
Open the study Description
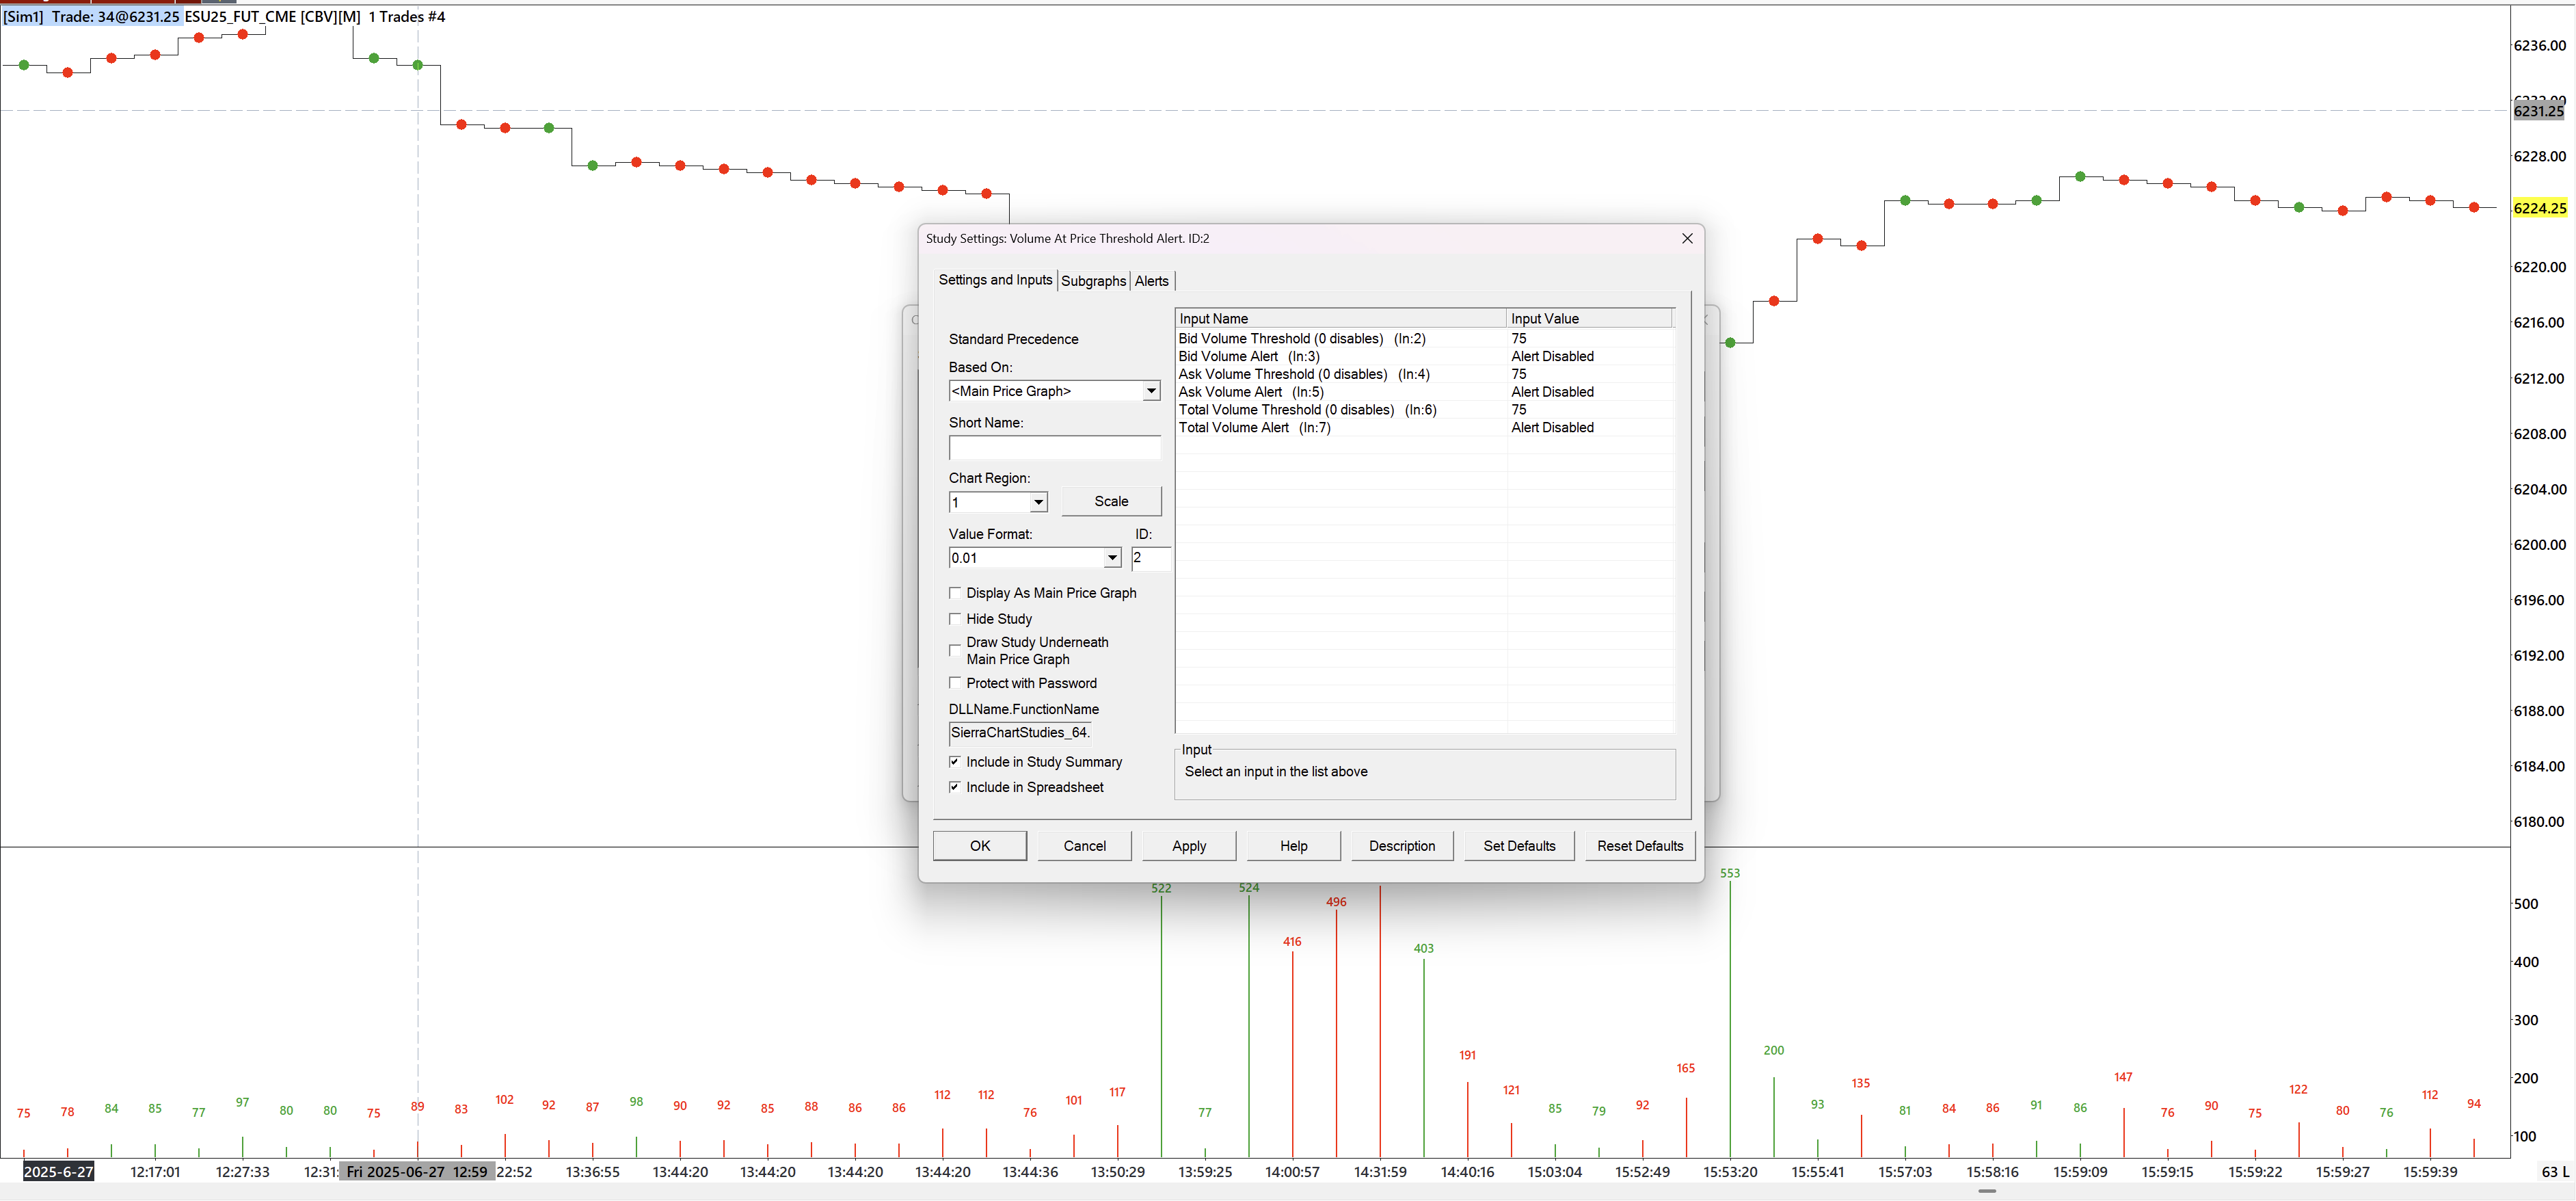coord(1401,846)
